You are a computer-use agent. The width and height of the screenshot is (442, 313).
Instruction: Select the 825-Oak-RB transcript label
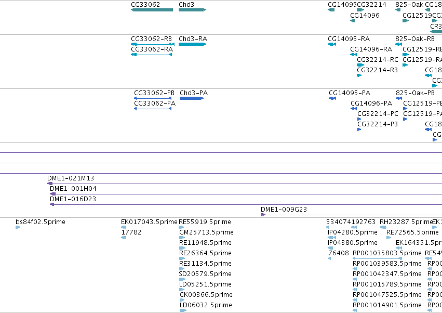click(x=415, y=38)
